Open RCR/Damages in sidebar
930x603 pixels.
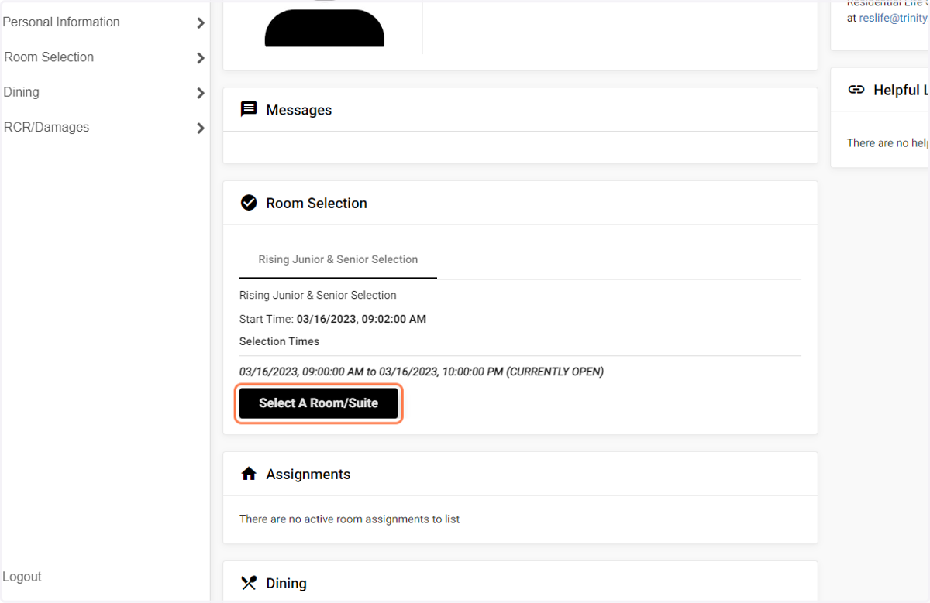46,127
